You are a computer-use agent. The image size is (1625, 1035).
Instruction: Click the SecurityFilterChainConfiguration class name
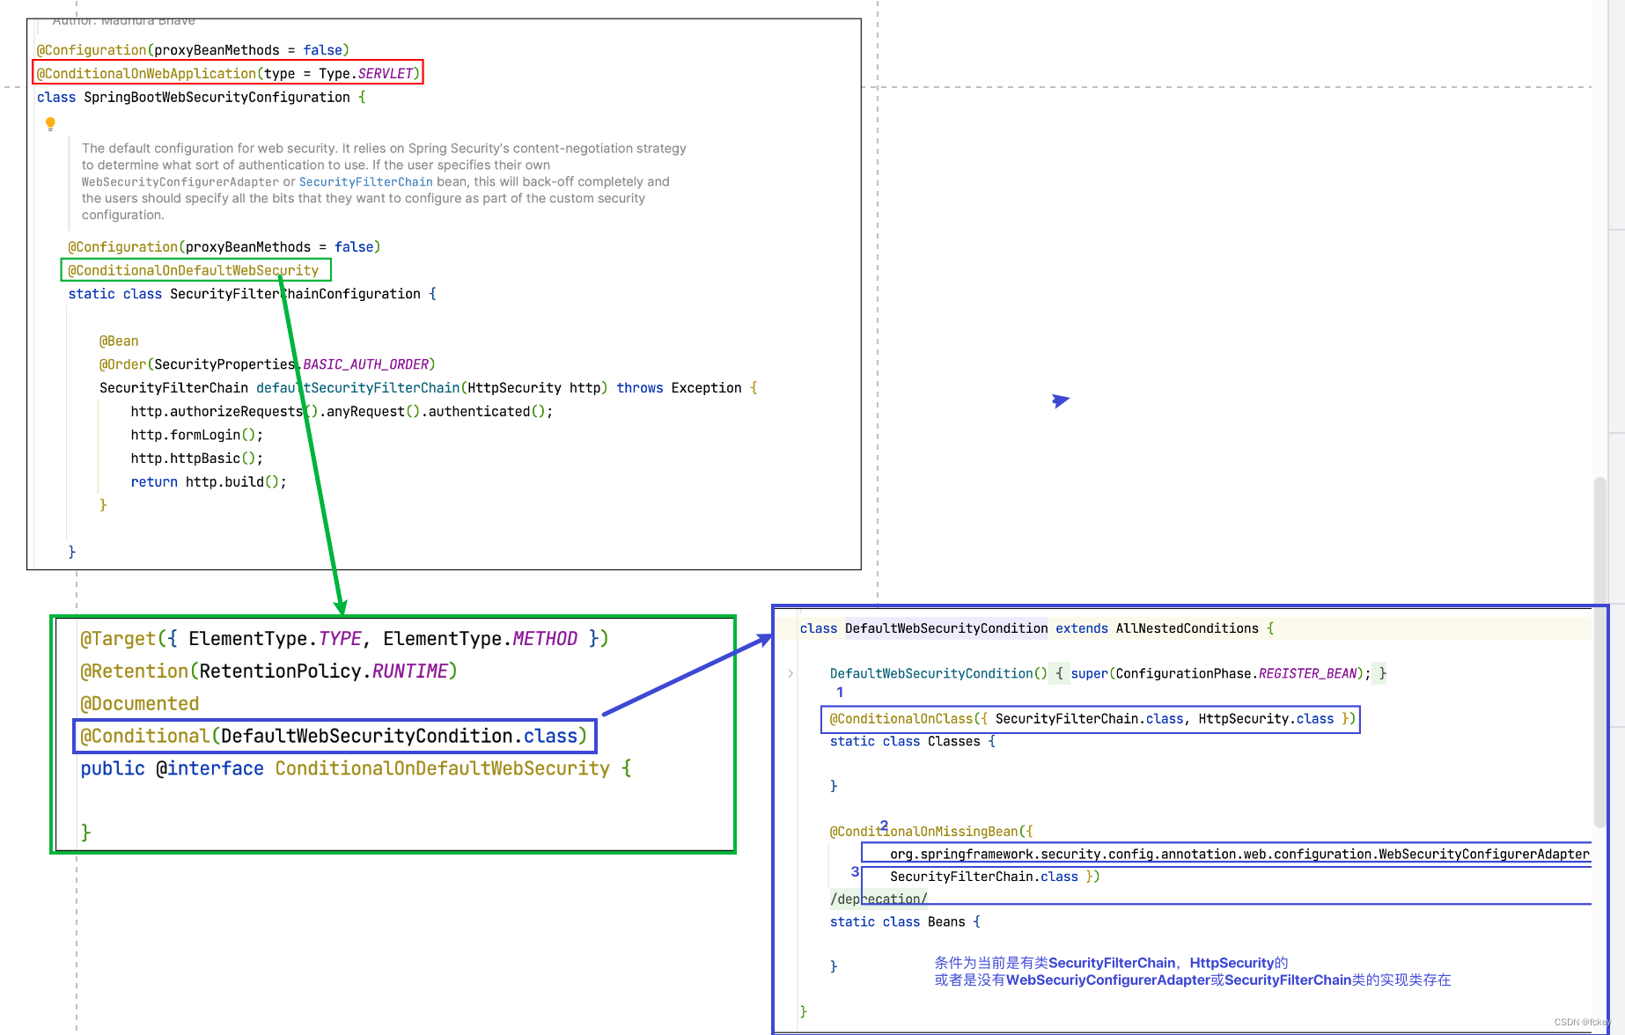295,294
